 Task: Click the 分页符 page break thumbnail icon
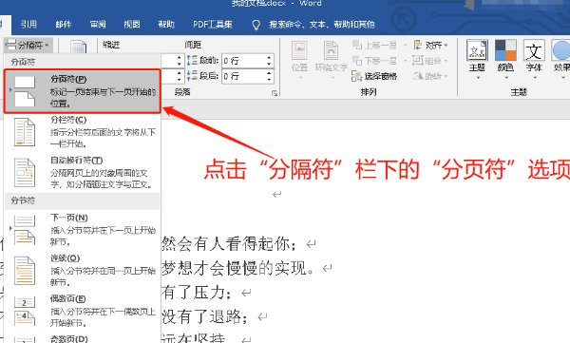click(25, 91)
